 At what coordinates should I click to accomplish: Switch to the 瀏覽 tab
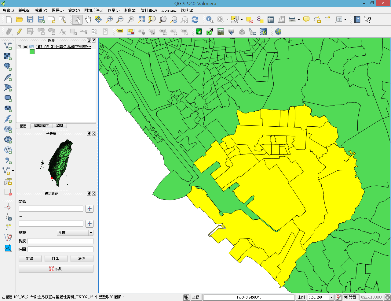click(60, 126)
